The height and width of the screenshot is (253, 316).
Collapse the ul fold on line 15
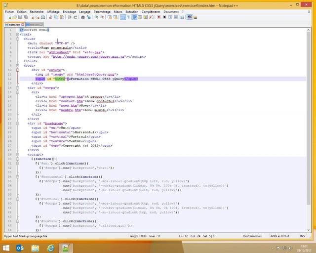(18, 92)
